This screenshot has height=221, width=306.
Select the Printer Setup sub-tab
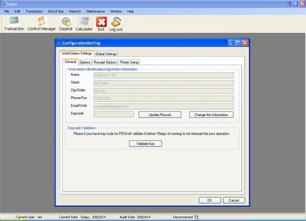pos(129,62)
